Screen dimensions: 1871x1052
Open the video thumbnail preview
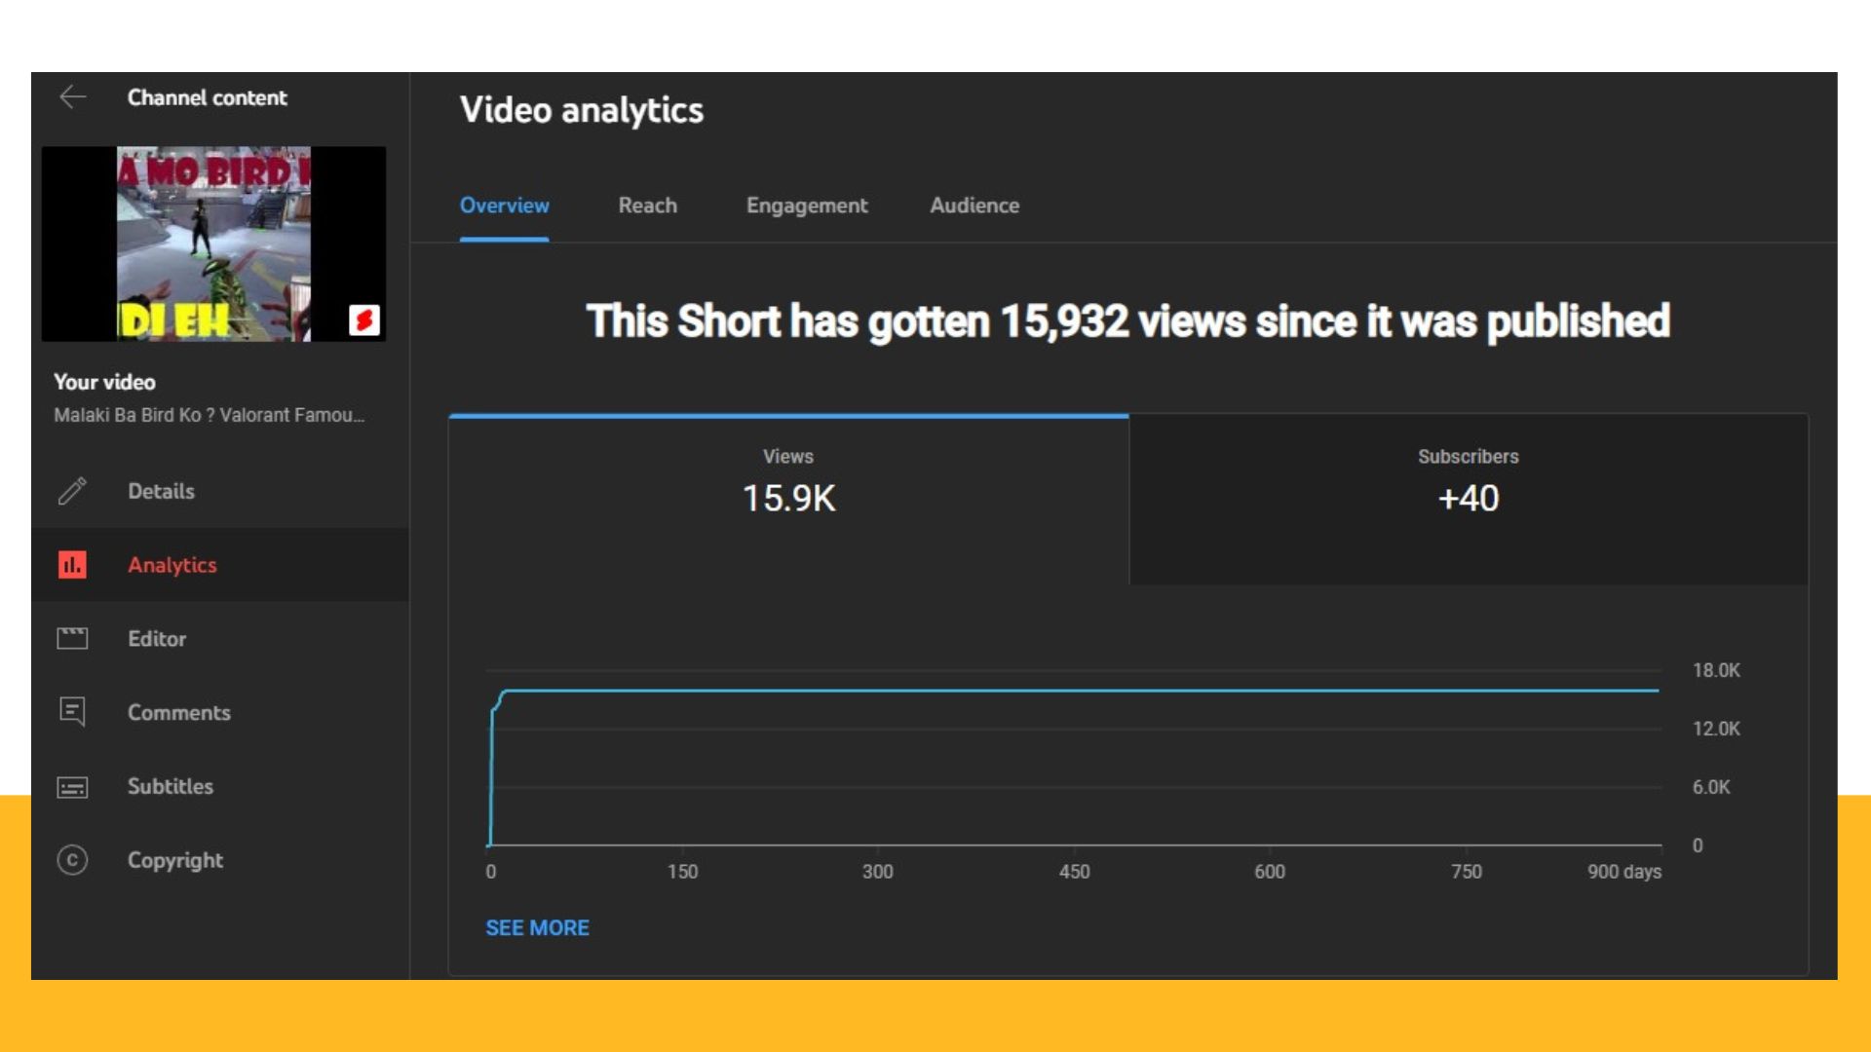point(213,244)
